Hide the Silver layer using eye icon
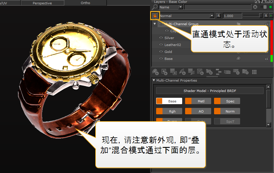The width and height of the screenshot is (274, 173). (161, 38)
